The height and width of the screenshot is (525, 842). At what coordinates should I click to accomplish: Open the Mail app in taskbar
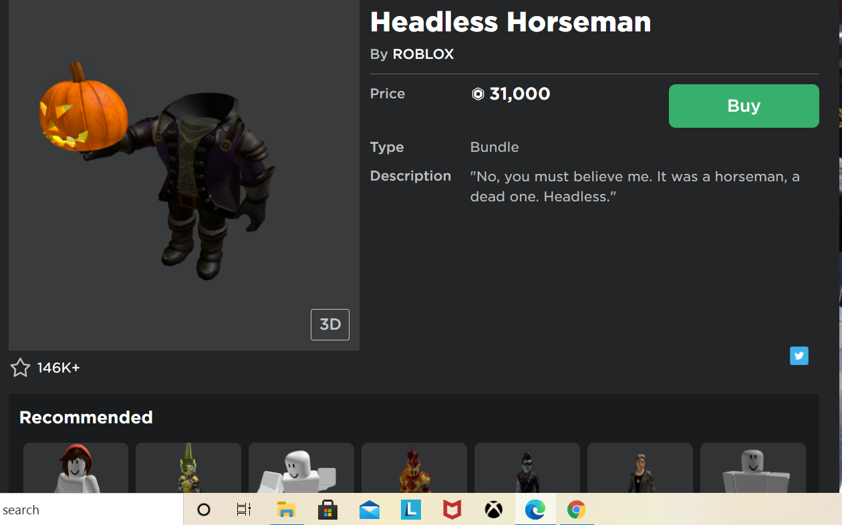coord(369,510)
